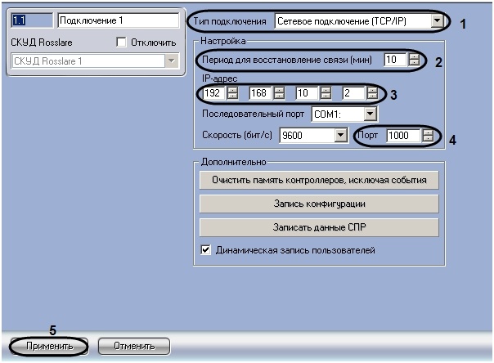Click the Записать данные СПР button
Screen dimensions: 494x363
[x=320, y=226]
